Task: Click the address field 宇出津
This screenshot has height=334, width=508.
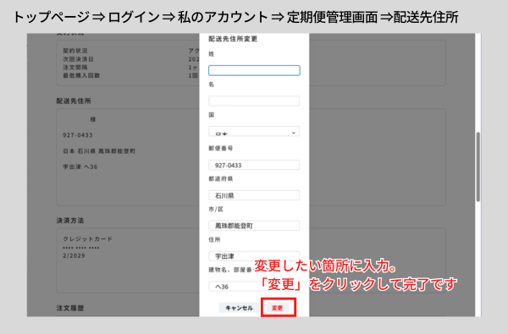Action: pyautogui.click(x=254, y=256)
